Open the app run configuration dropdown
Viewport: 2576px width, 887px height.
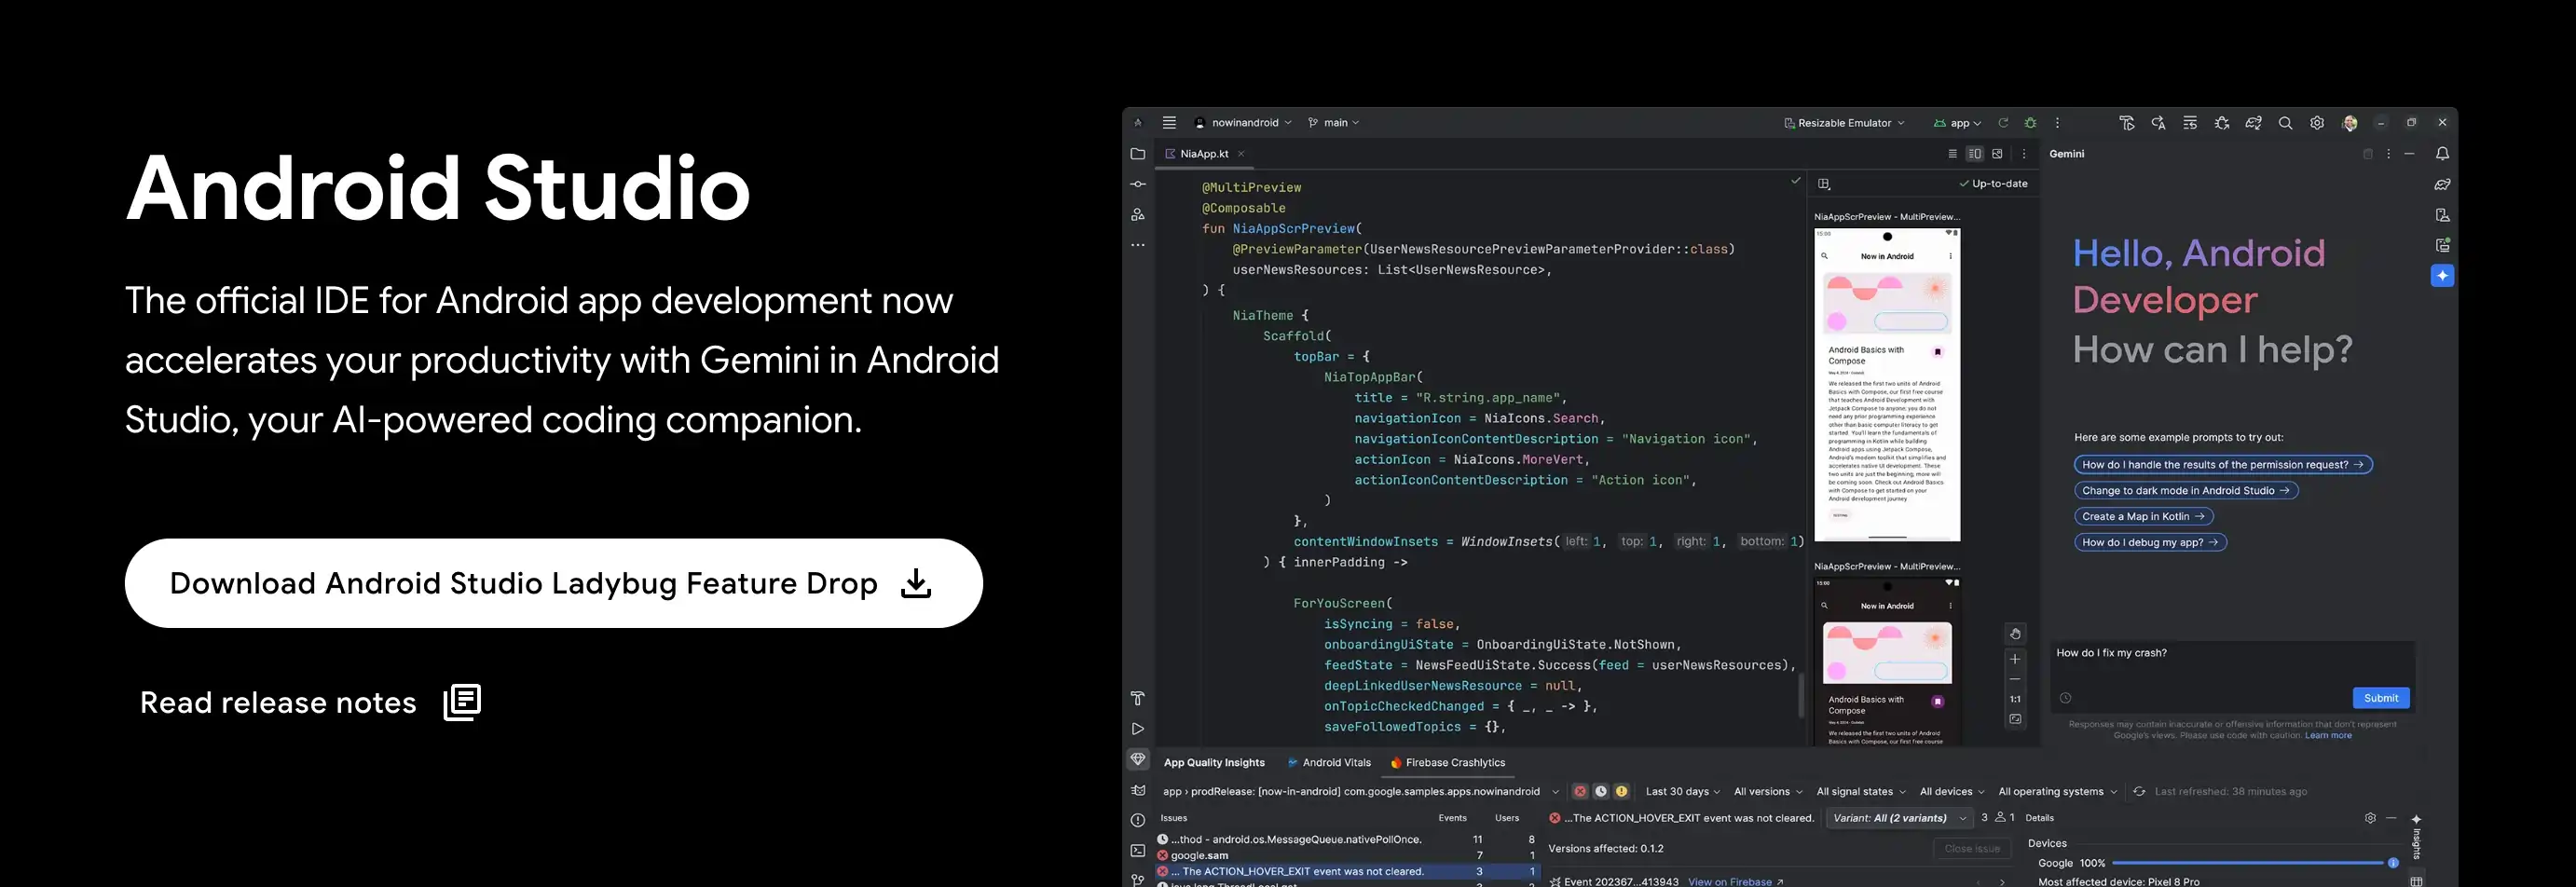point(1957,123)
